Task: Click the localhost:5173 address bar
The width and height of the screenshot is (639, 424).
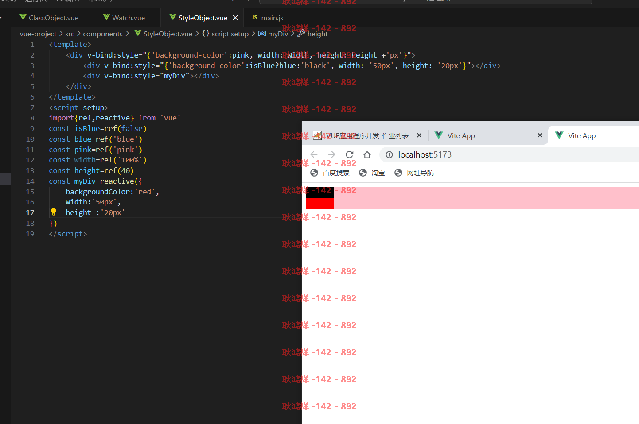Action: (510, 154)
